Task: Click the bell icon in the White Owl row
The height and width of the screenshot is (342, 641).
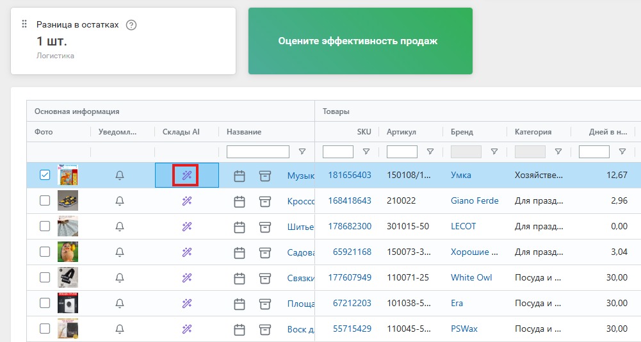Action: click(x=119, y=278)
